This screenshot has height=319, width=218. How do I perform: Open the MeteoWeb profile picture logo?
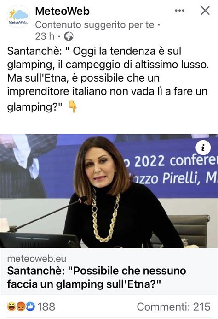pos(18,17)
